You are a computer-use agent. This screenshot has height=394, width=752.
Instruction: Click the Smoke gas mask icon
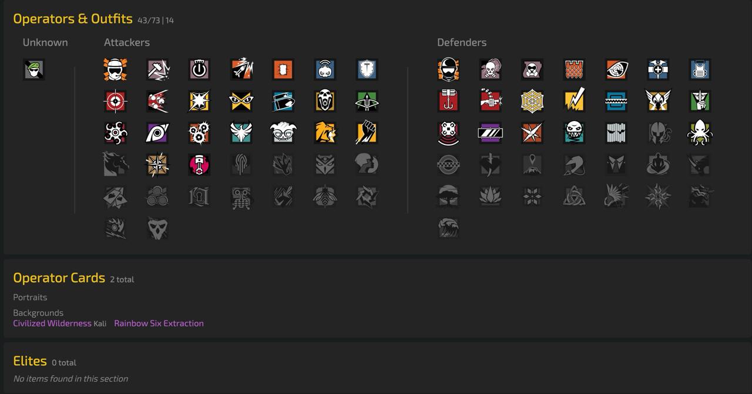[490, 69]
